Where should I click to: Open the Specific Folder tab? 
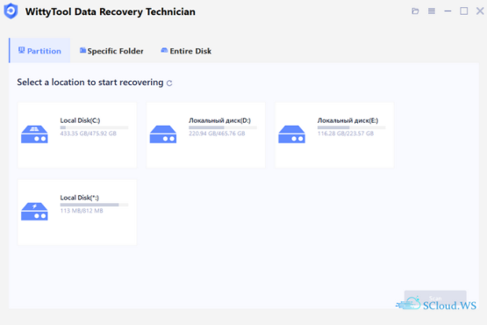[x=111, y=51]
